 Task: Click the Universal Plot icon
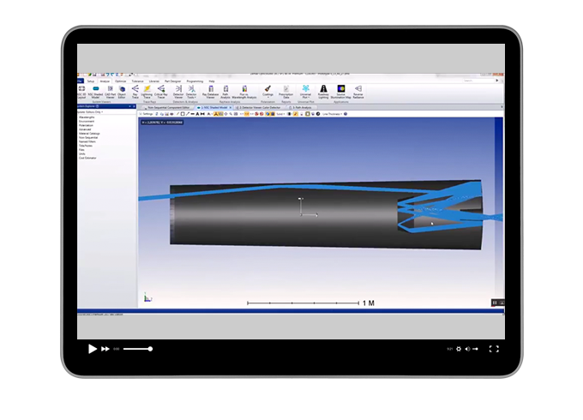point(304,91)
